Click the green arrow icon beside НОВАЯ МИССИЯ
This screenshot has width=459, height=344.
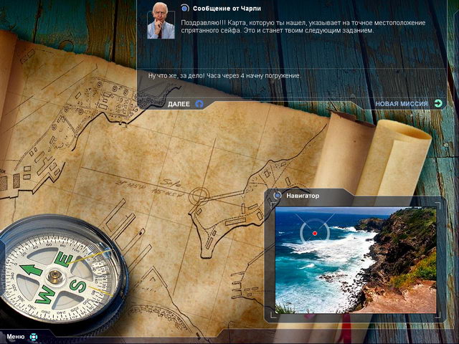[x=437, y=104]
